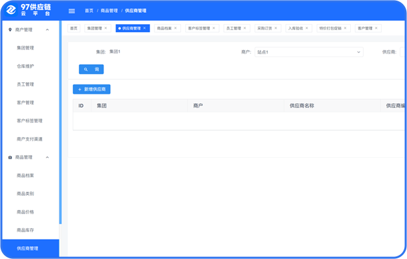Close the 商品档案 tab

[176, 28]
